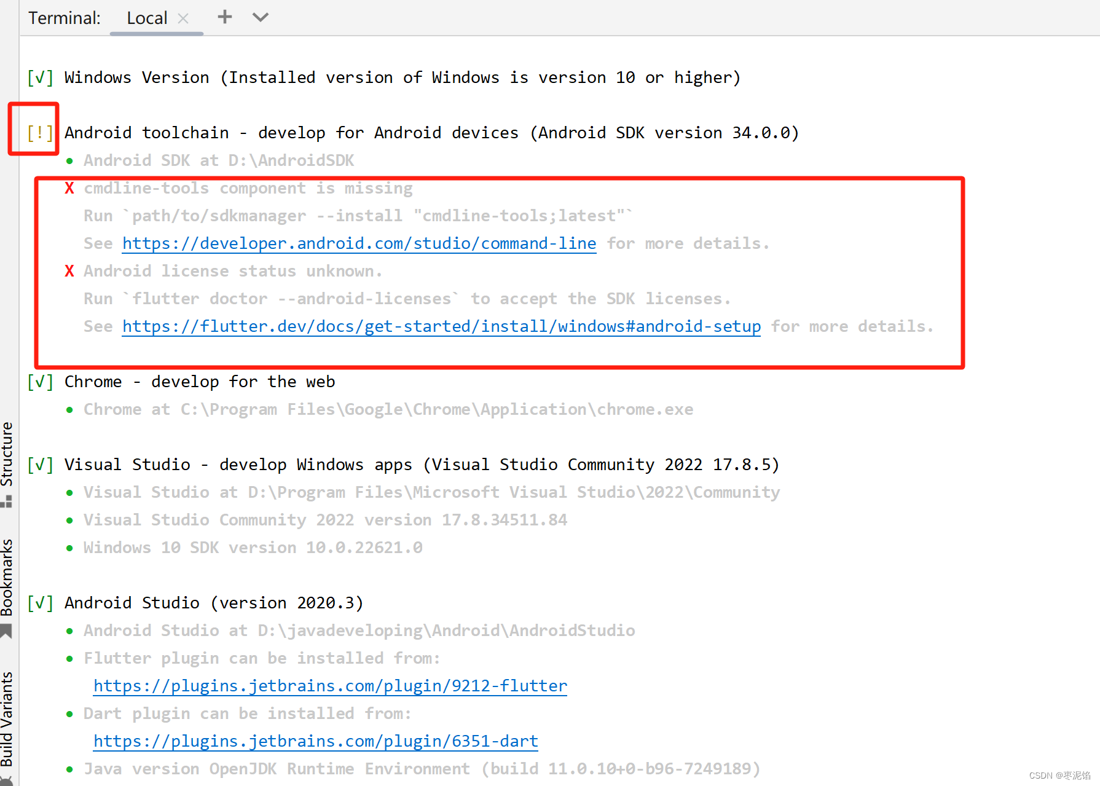Click 'Dart plugin can be installed from:' text
Viewport: 1100px width, 786px height.
tap(248, 713)
